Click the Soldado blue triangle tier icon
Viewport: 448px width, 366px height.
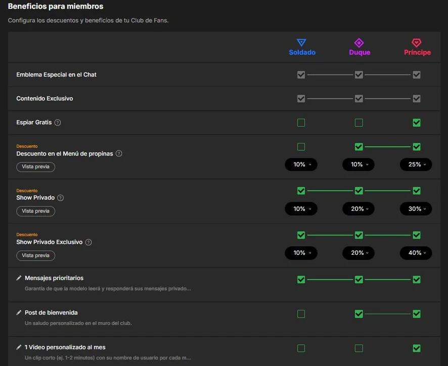coord(301,42)
